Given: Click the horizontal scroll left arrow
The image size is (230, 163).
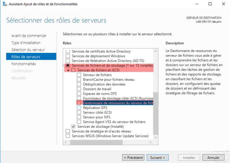Looking at the screenshot, I should coord(65,142).
